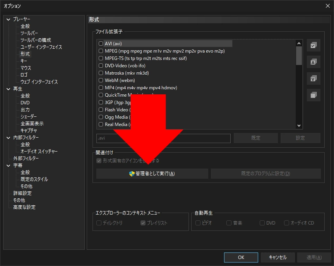Click the 設定 button beside the extension field
Viewport: 334px width, 266px height.
pyautogui.click(x=300, y=138)
